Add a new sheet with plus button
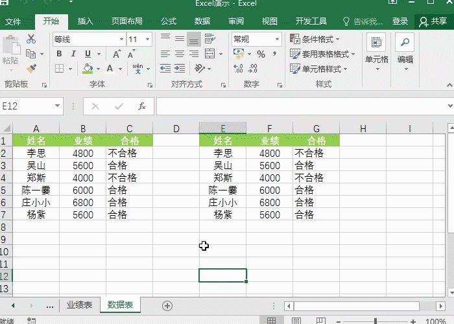 coord(167,306)
